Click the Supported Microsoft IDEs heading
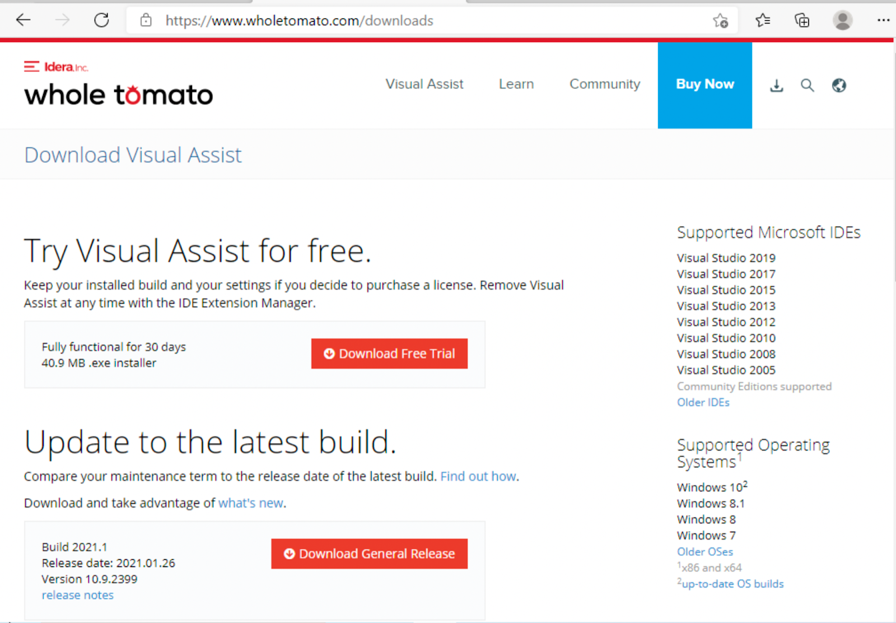Screen dimensions: 896x623 (x=769, y=233)
